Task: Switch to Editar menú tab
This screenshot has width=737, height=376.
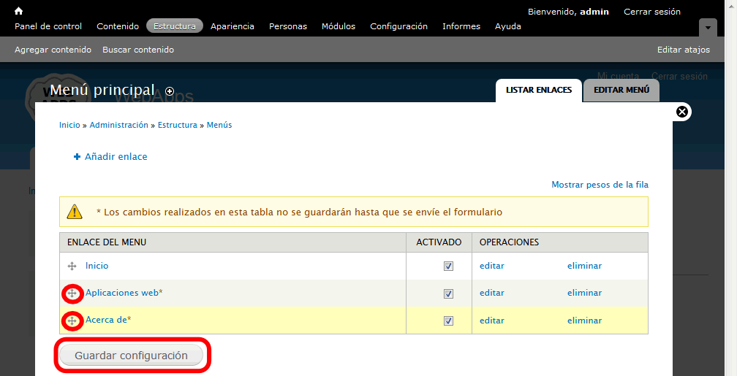Action: pos(621,90)
